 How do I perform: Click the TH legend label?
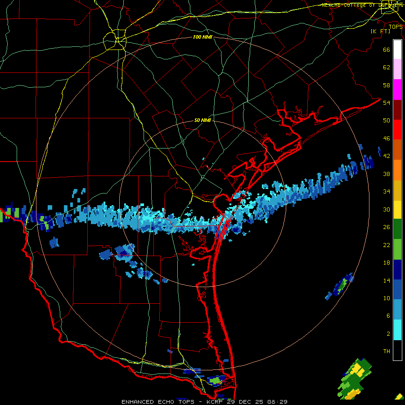[x=387, y=351]
